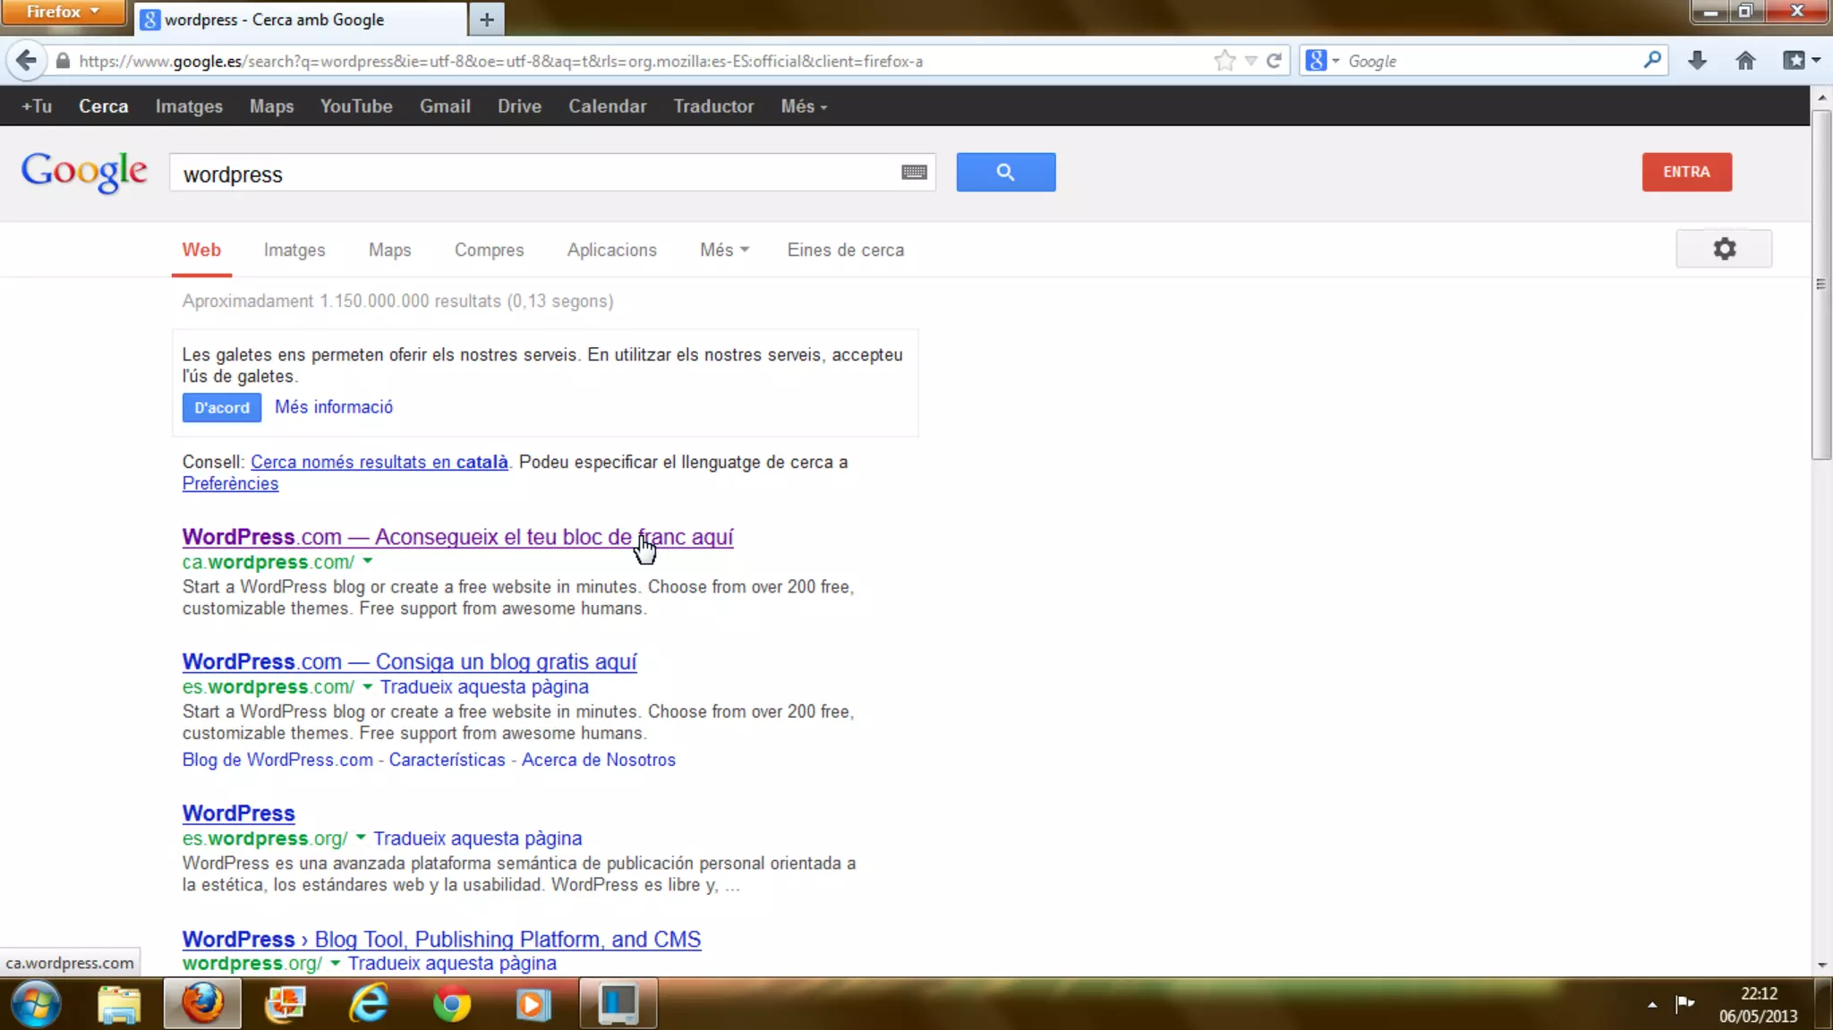
Task: Expand the Més search filter dropdown
Action: pyautogui.click(x=724, y=250)
